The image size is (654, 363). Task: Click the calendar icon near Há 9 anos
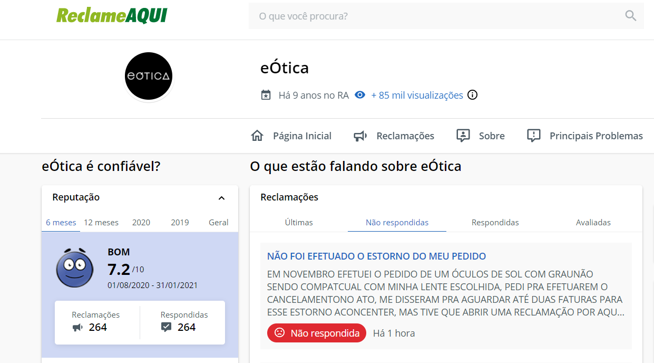266,95
